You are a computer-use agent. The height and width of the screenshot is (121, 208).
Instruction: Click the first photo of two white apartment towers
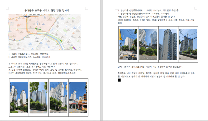19,98
